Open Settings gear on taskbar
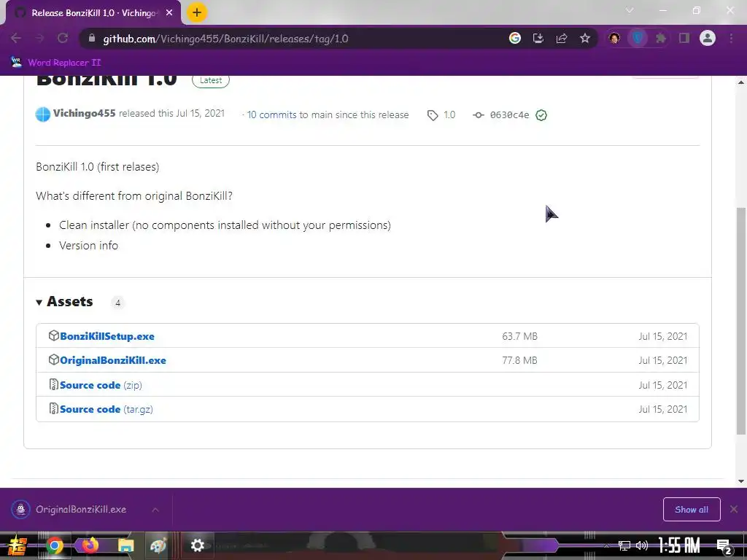This screenshot has height=560, width=747. (x=197, y=545)
